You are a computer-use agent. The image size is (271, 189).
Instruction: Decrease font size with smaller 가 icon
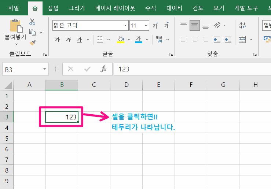(166, 25)
